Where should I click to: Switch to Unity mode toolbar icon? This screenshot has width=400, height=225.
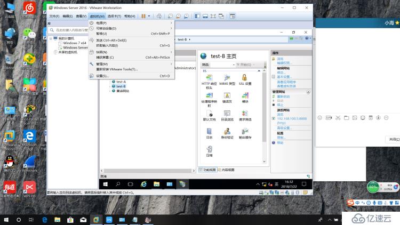point(221,16)
